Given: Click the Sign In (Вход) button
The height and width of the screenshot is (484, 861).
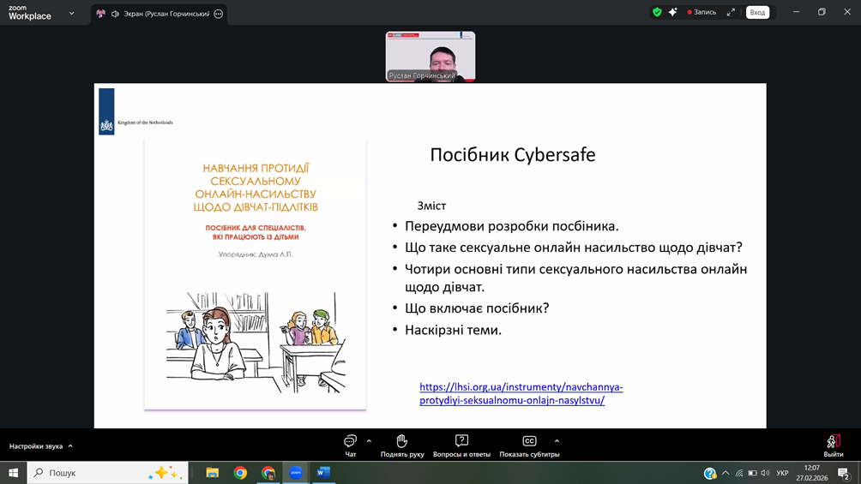Looking at the screenshot, I should coord(757,12).
